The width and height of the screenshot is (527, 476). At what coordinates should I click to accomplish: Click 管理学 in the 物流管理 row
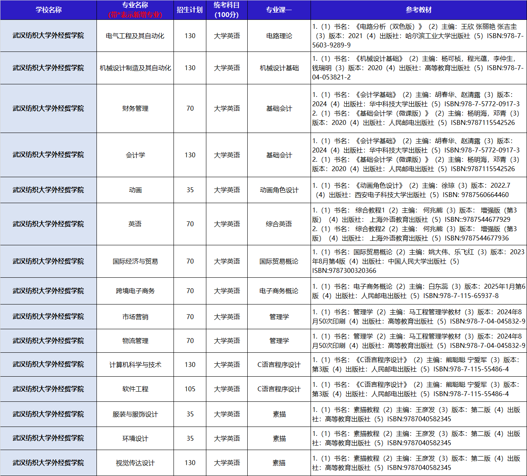[x=279, y=341]
